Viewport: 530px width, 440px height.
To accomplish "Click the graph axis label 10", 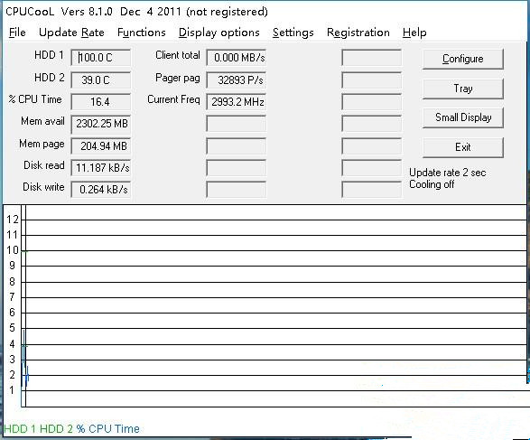I will 13,250.
